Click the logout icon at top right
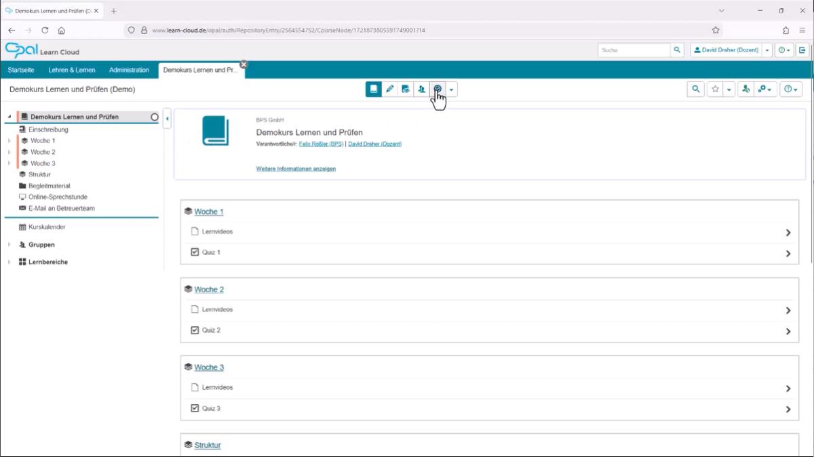Viewport: 814px width, 457px height. tap(802, 50)
